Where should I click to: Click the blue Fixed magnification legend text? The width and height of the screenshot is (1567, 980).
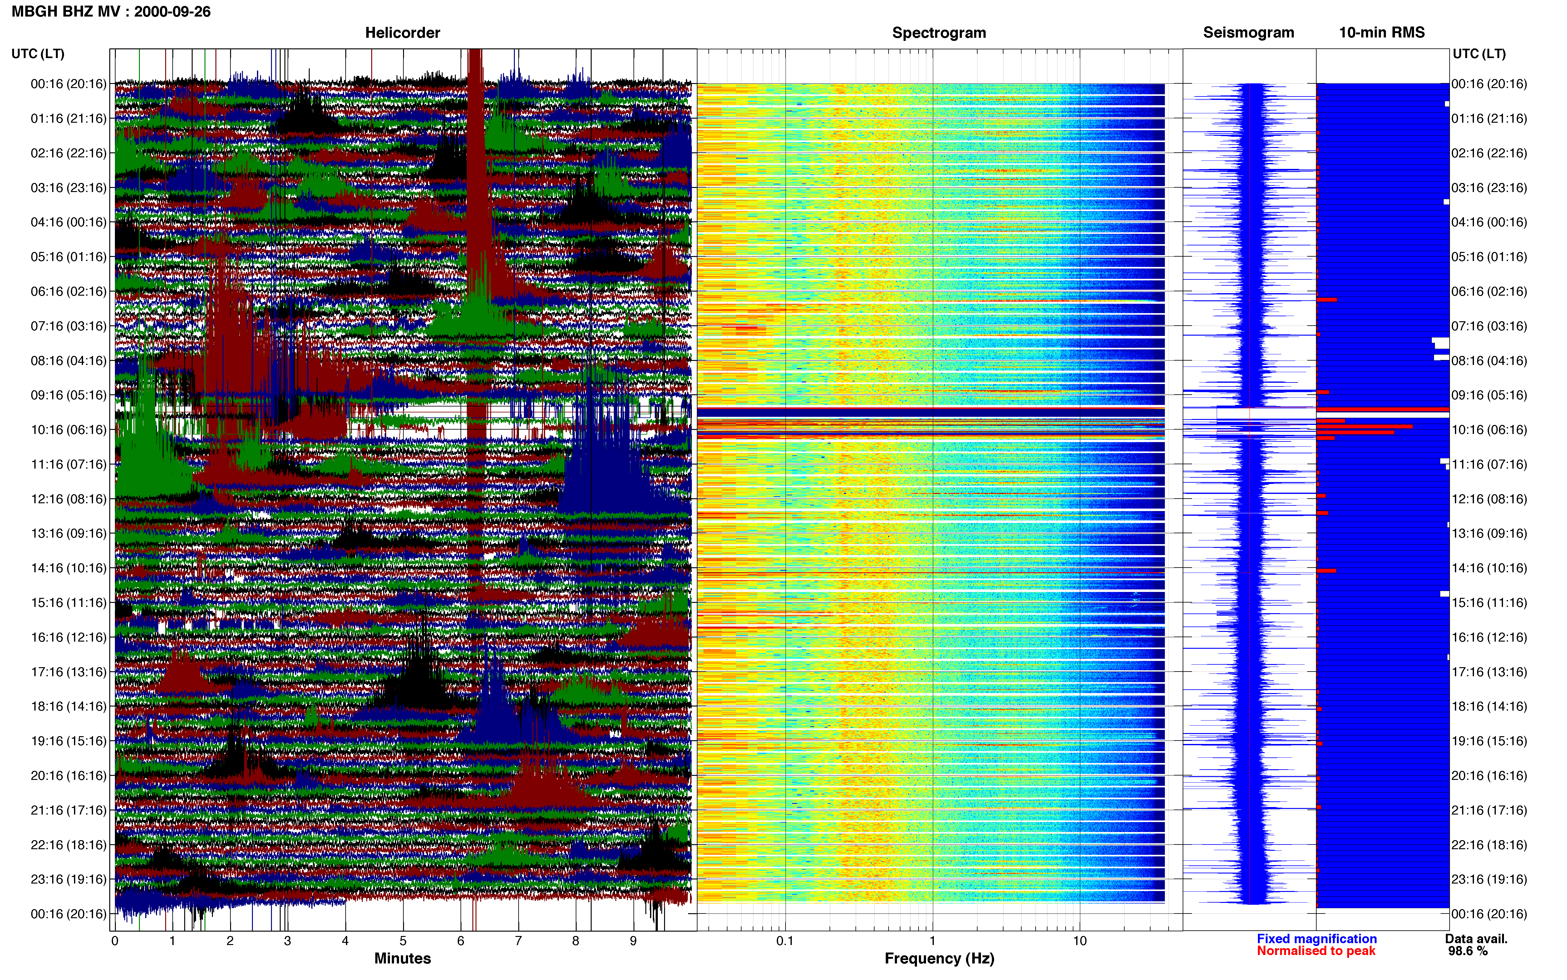1316,938
